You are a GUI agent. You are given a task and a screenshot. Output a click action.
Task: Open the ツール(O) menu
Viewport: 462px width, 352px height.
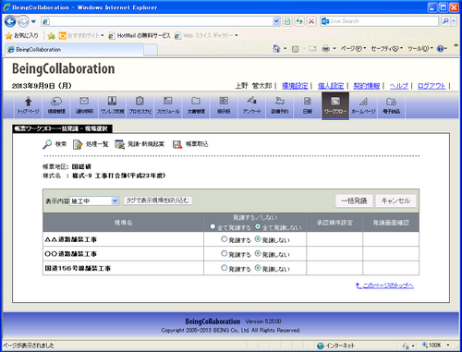coord(419,49)
